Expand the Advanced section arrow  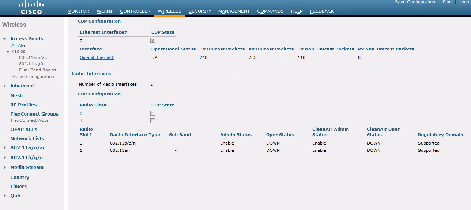pos(4,86)
